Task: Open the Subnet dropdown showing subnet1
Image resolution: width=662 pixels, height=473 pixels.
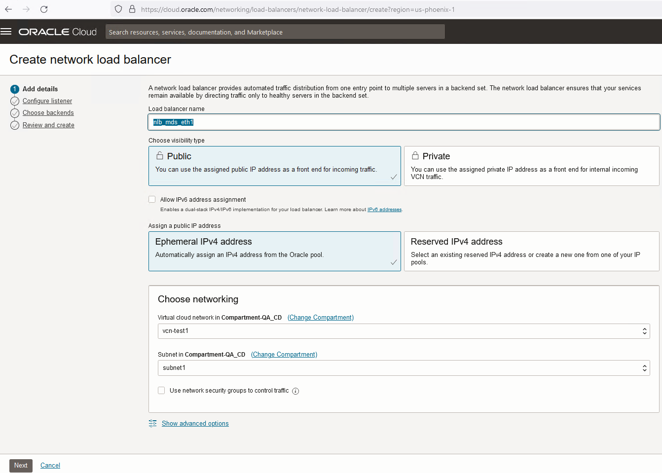Action: pyautogui.click(x=403, y=368)
